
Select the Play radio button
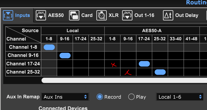(x=131, y=97)
